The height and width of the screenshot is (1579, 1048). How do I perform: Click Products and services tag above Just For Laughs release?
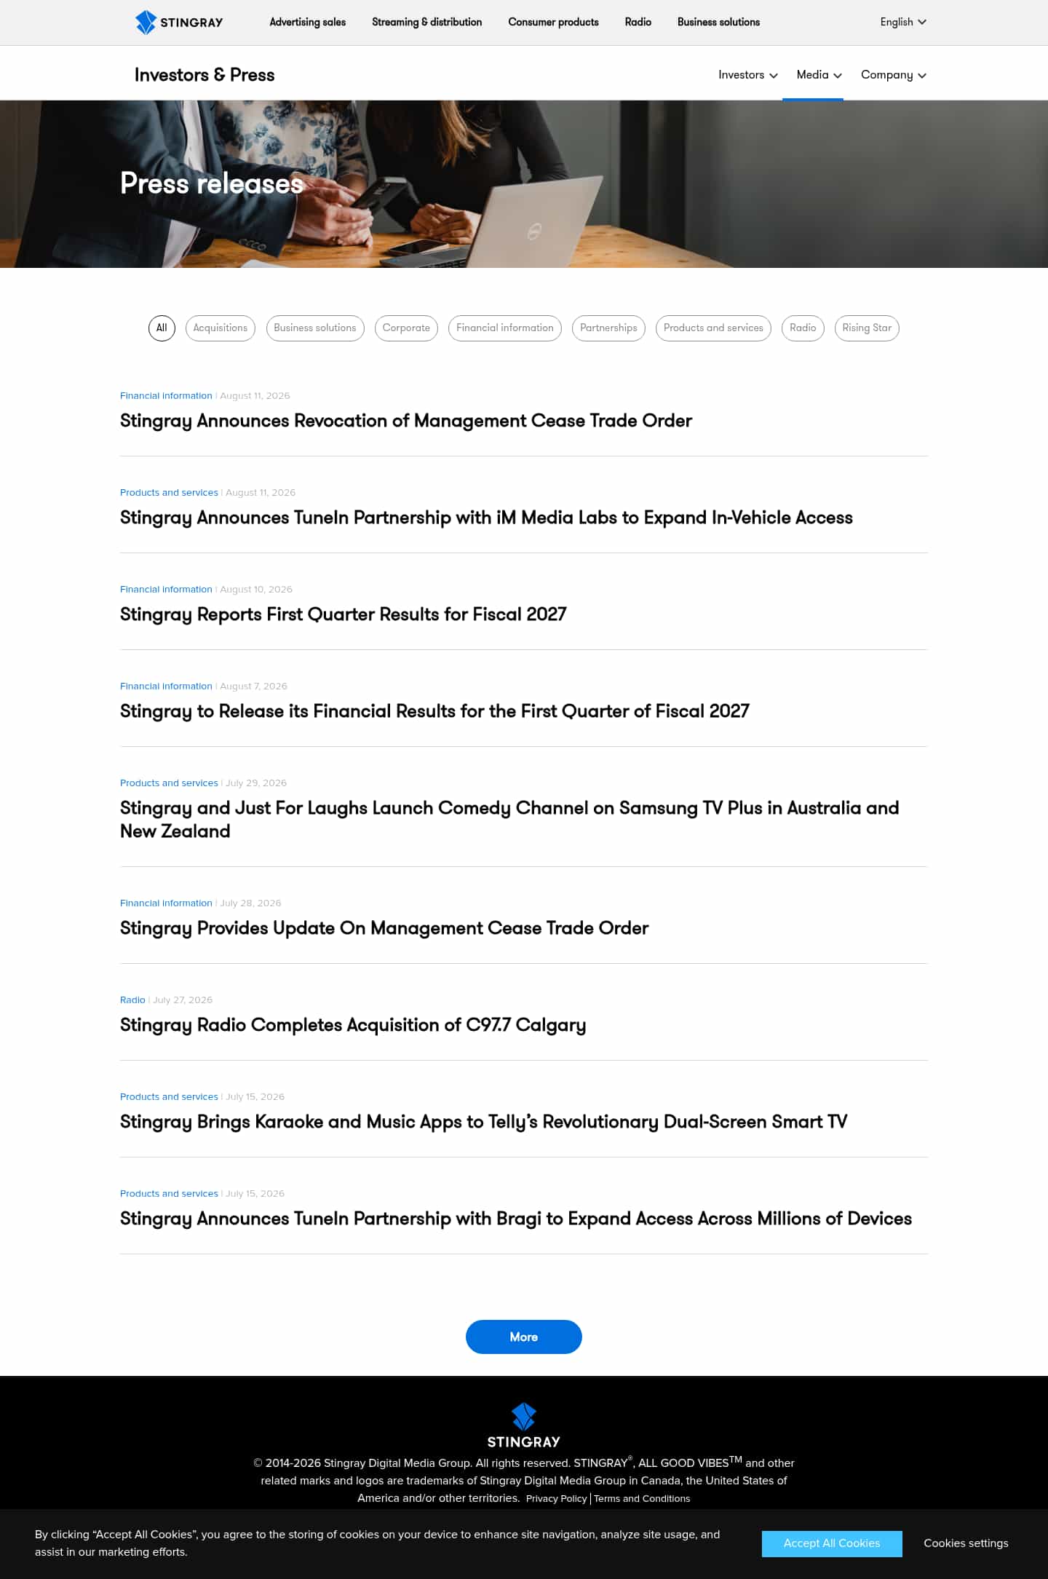click(169, 783)
